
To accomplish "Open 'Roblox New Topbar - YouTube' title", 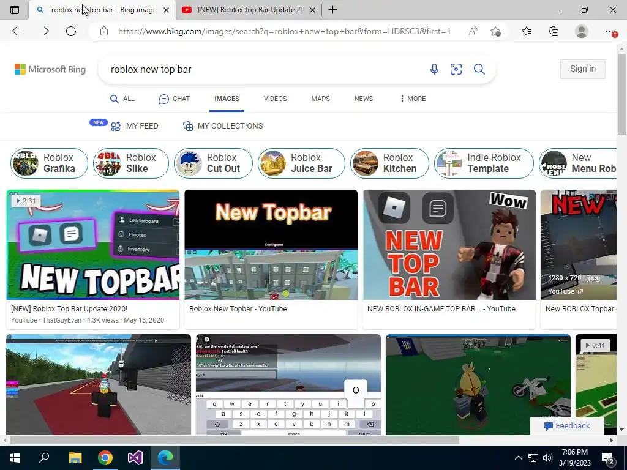I will [x=238, y=309].
